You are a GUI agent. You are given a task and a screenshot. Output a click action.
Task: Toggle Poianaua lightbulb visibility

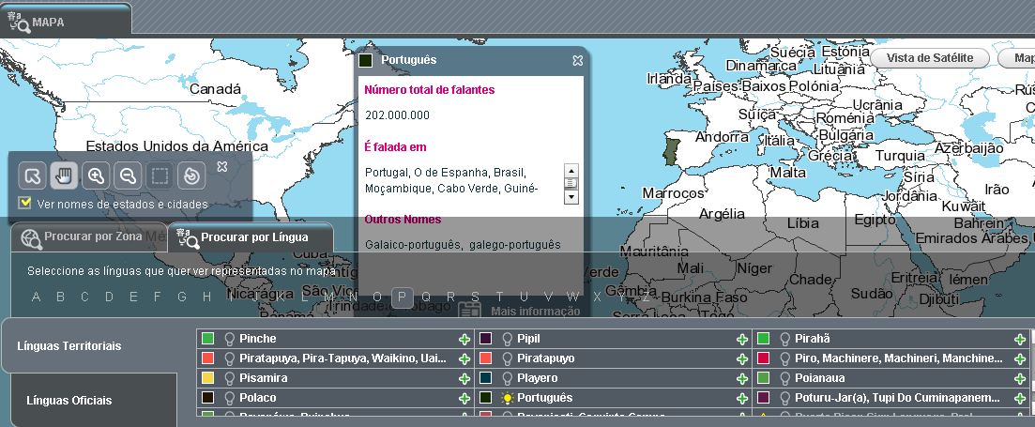tap(784, 378)
